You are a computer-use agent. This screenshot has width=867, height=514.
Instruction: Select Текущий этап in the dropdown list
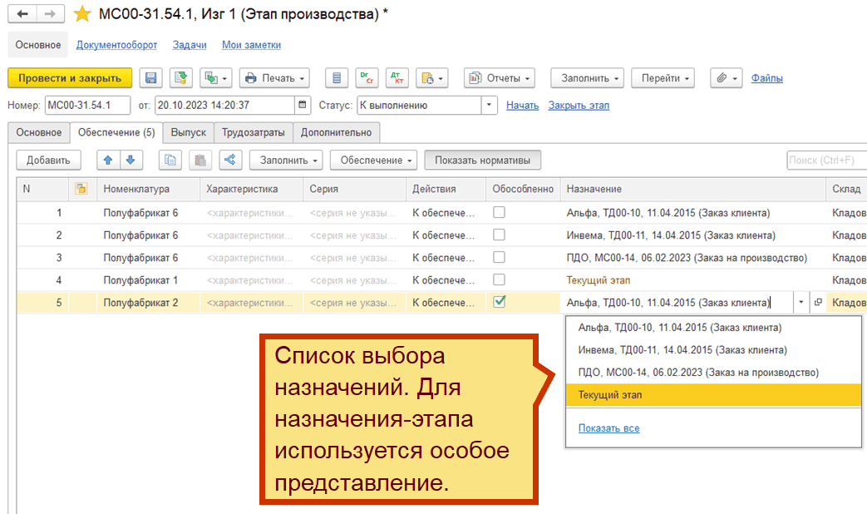[713, 394]
